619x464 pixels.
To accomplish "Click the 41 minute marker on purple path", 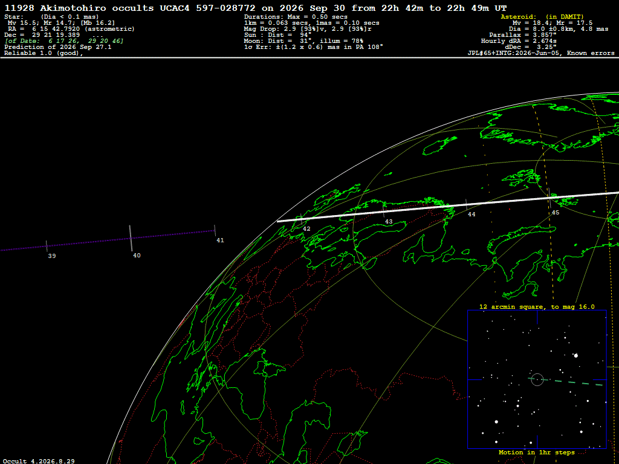I will 215,230.
